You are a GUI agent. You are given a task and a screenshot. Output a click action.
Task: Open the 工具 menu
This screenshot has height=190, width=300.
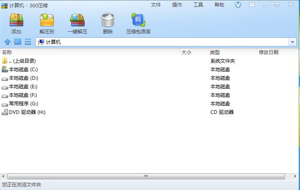(x=198, y=5)
